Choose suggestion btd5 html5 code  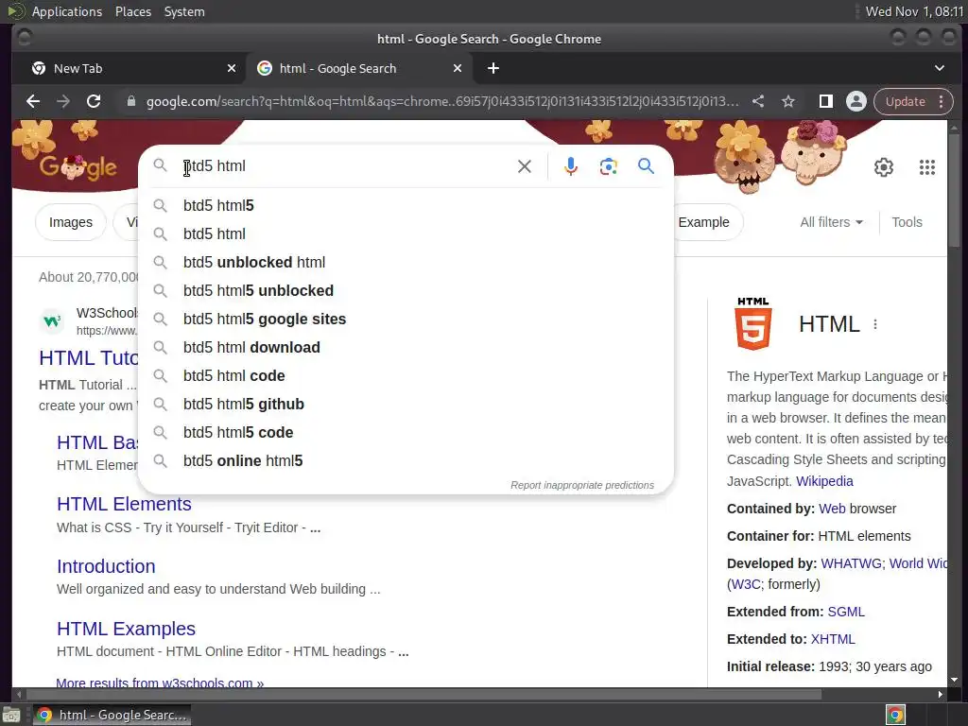click(x=406, y=433)
